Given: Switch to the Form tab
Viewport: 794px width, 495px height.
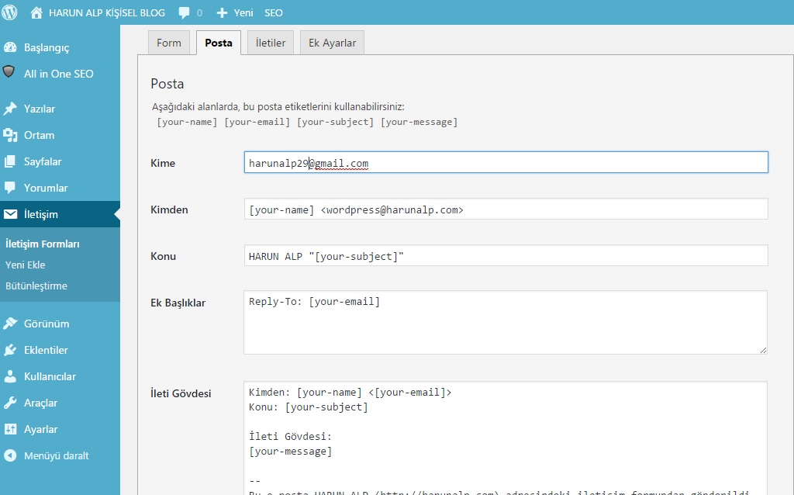Looking at the screenshot, I should click(x=168, y=43).
